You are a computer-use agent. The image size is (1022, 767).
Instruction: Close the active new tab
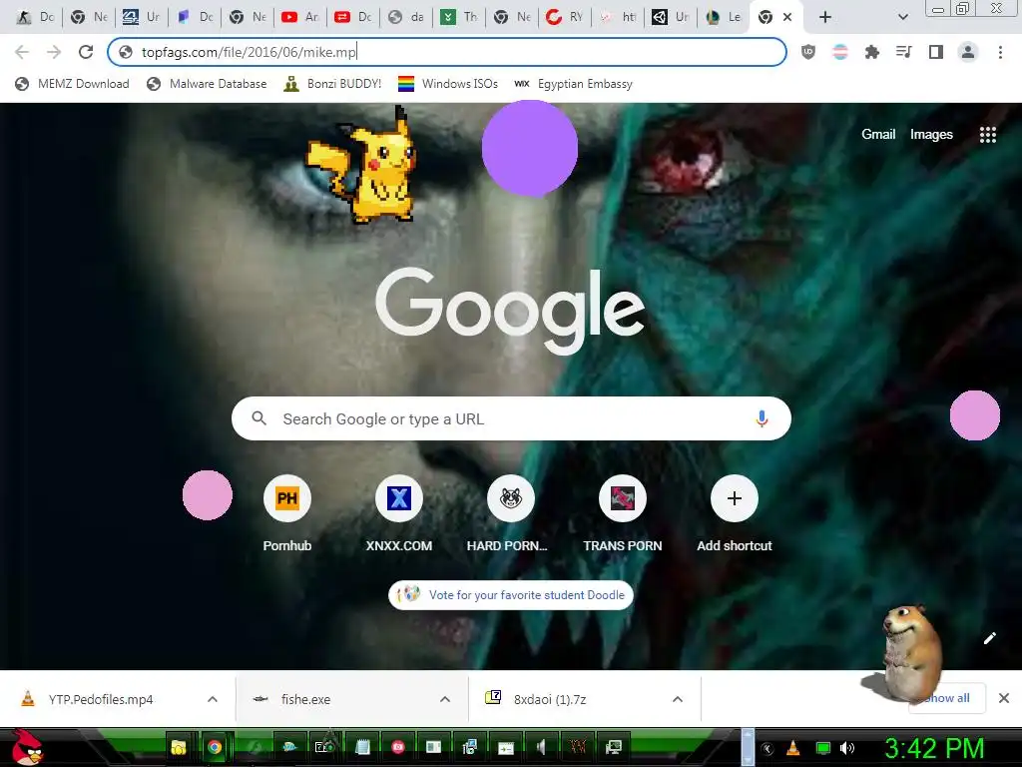[787, 17]
